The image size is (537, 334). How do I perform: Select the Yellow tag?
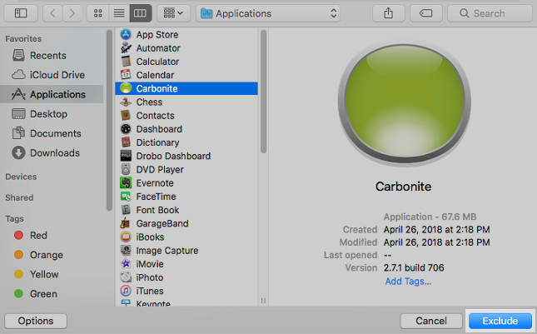click(37, 274)
